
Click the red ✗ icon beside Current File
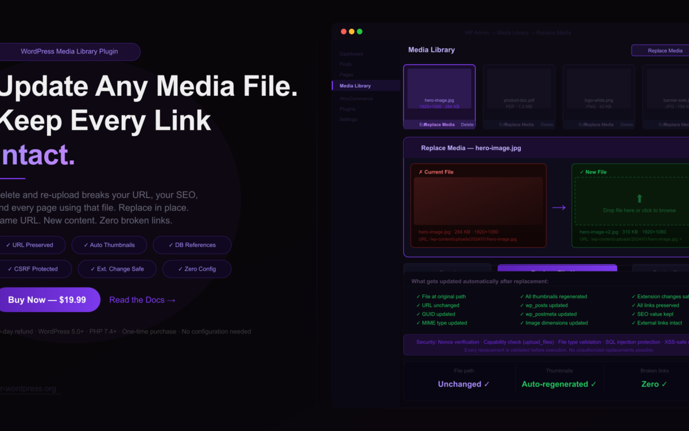tap(421, 171)
